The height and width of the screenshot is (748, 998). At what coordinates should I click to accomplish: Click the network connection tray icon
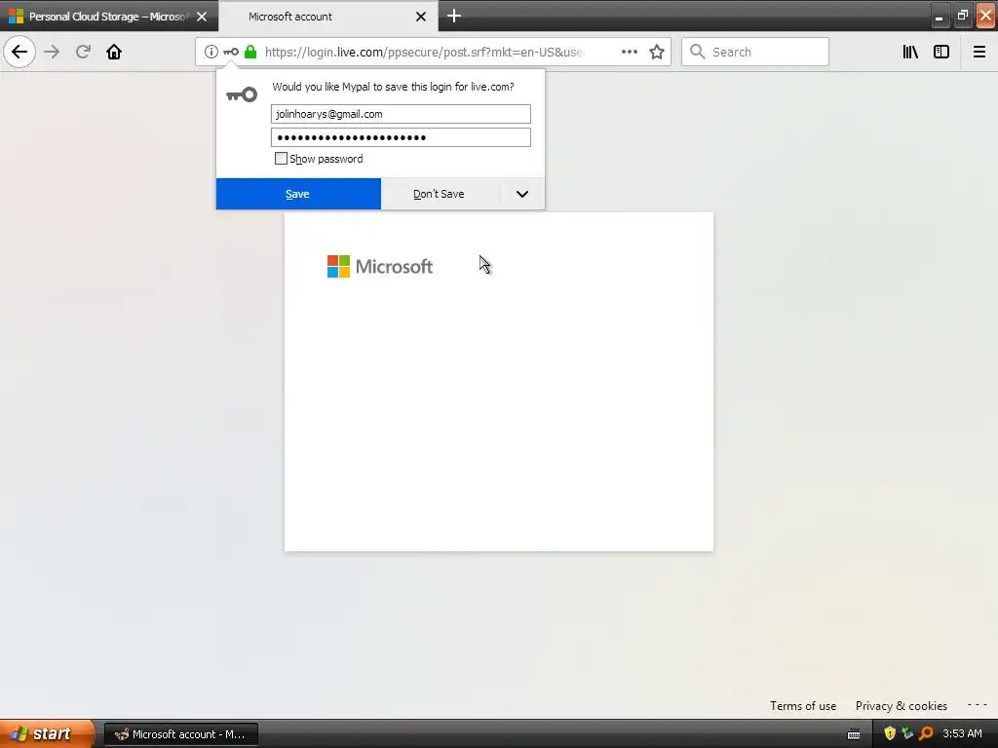pos(907,733)
